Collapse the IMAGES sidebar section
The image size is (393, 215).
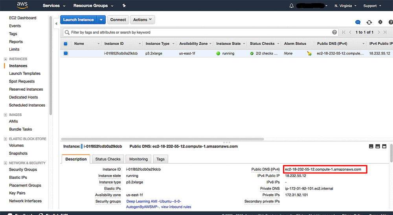[6, 115]
